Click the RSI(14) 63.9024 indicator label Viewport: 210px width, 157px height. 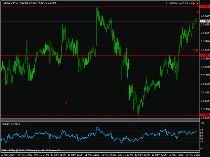(x=10, y=124)
